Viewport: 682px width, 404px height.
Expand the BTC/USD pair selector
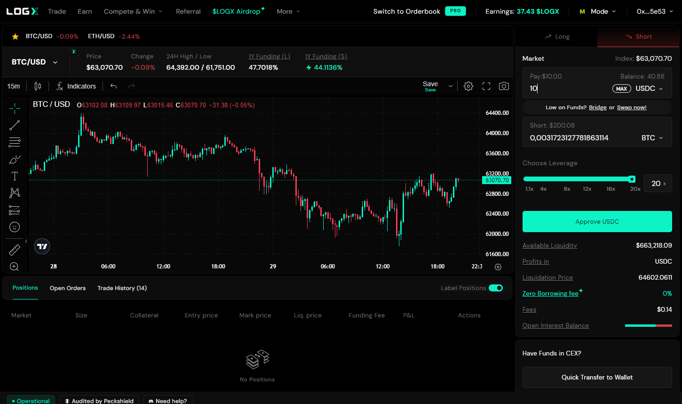(34, 62)
